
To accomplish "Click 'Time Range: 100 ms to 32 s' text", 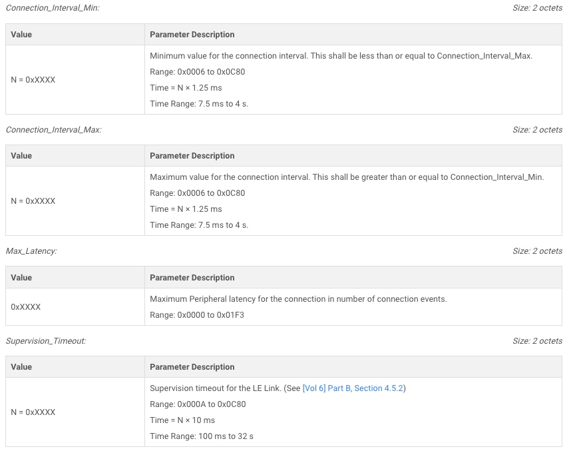I will (x=202, y=436).
